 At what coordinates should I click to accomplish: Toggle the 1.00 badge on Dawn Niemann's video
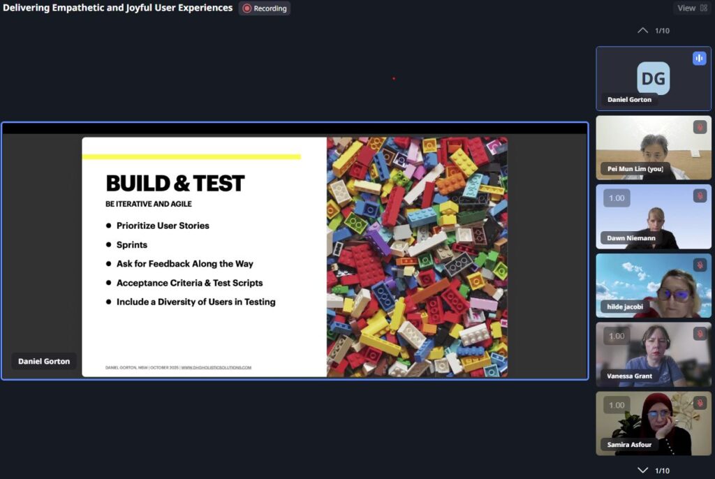pos(617,198)
